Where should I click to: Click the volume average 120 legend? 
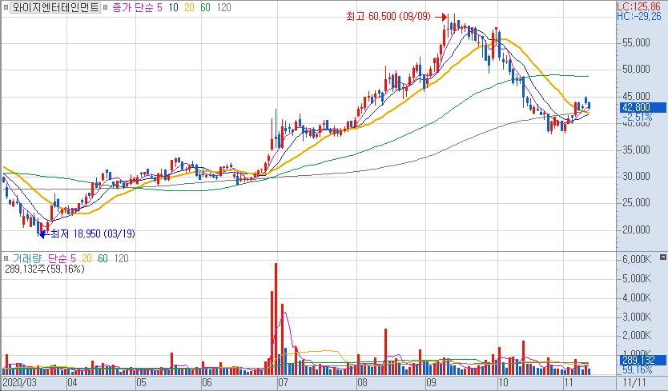(x=121, y=258)
